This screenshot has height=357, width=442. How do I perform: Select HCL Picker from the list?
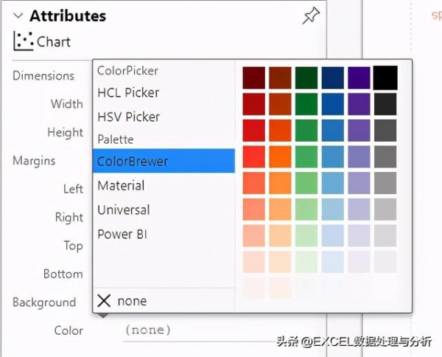tap(128, 93)
